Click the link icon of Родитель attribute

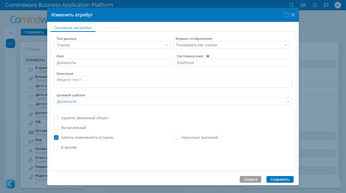pyautogui.click(x=31, y=178)
